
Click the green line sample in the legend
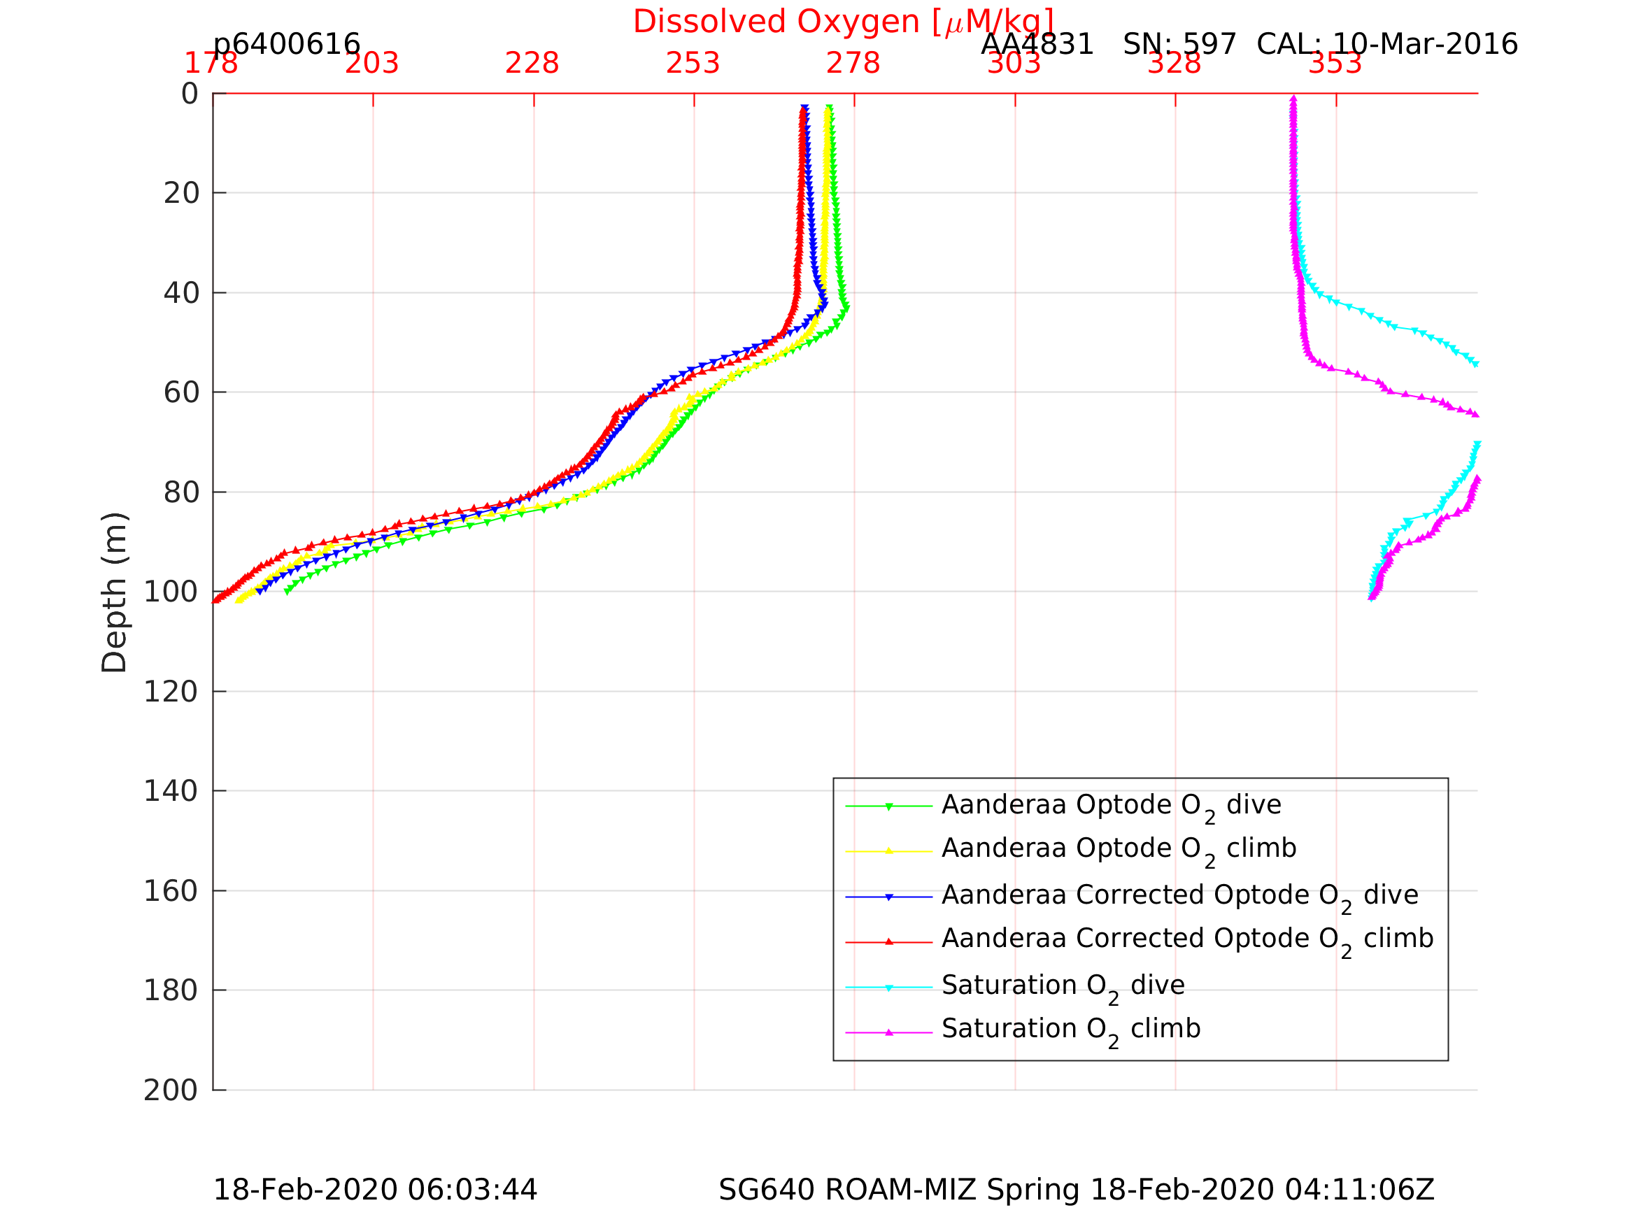coord(888,806)
